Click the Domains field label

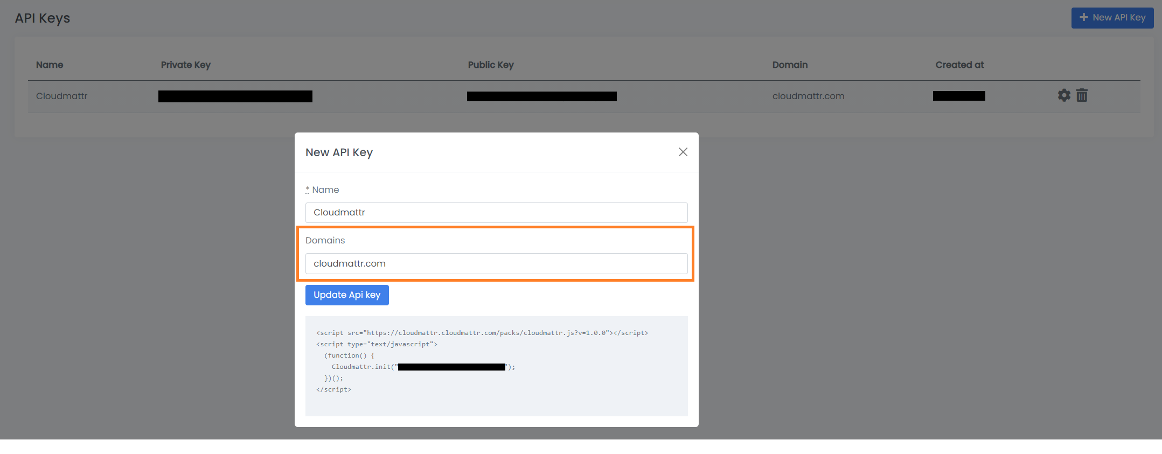pos(325,240)
